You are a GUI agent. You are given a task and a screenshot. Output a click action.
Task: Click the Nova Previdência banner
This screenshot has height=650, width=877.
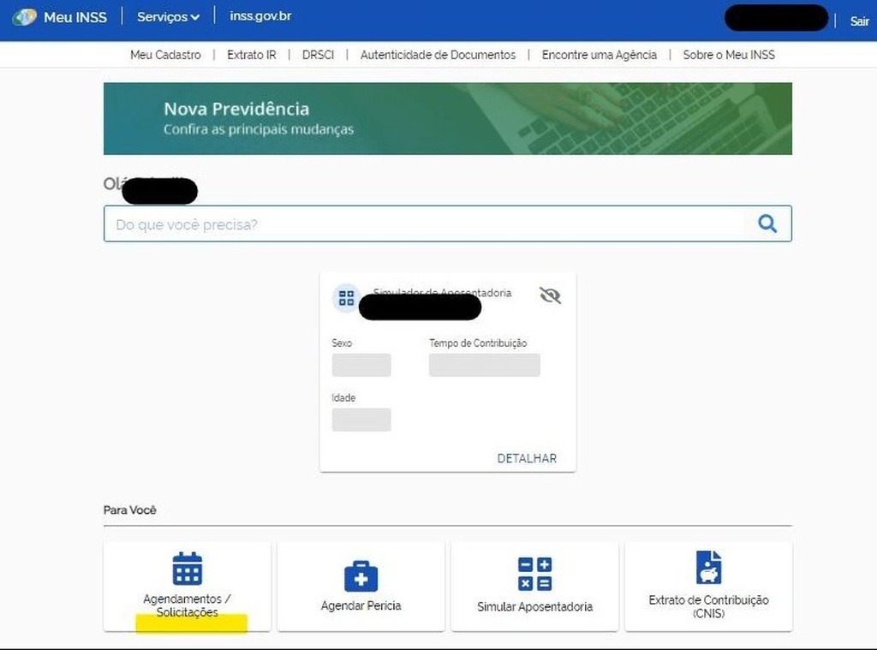click(447, 118)
